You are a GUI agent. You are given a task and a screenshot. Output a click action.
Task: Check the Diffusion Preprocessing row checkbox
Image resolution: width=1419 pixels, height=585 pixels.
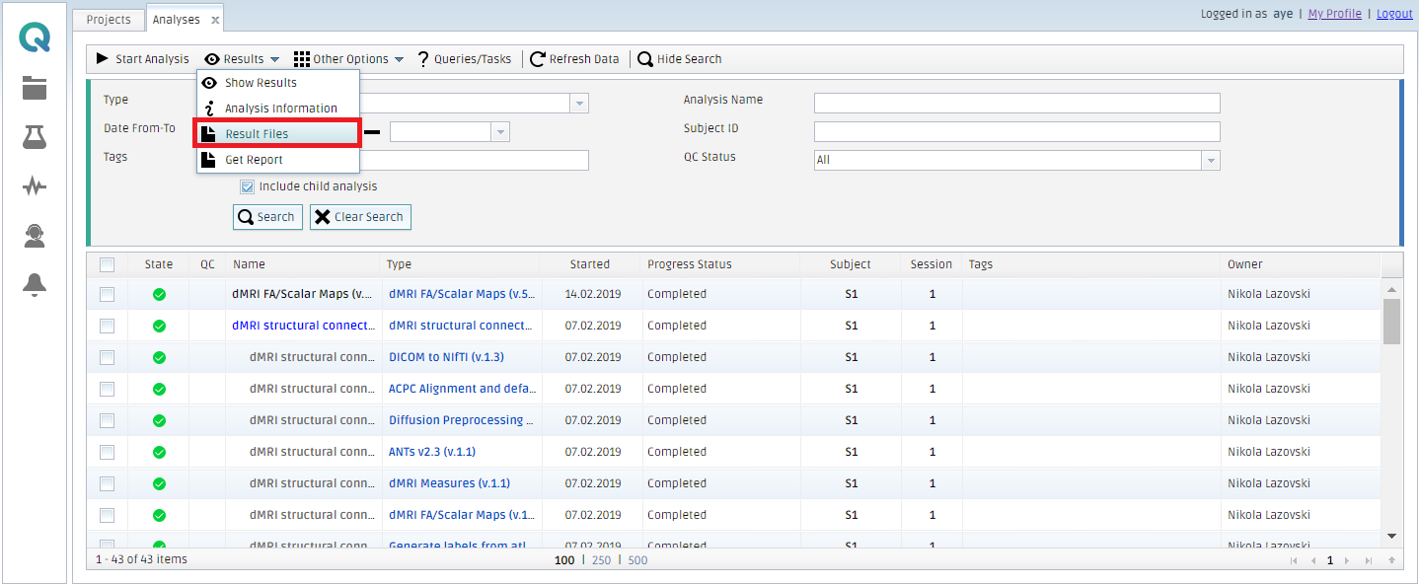point(107,420)
